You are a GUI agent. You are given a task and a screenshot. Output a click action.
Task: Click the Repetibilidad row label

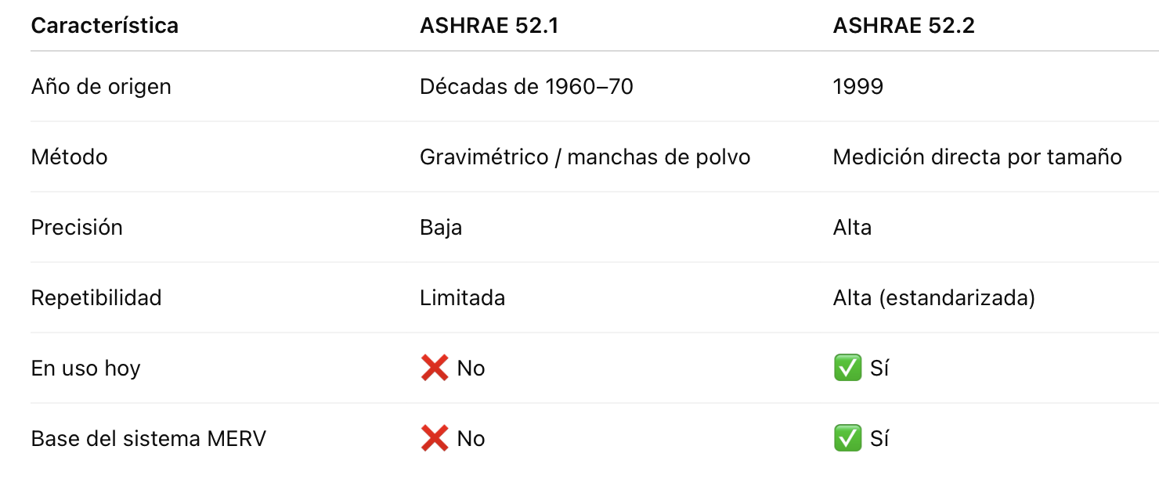pos(96,297)
